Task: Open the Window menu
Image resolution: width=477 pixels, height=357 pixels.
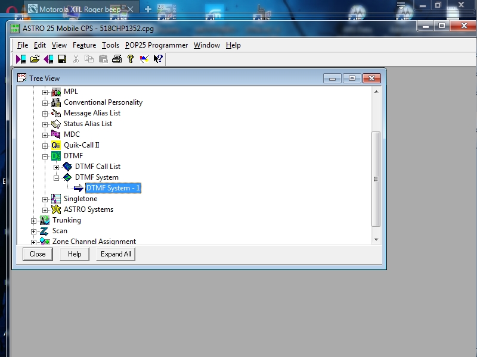Action: 207,45
